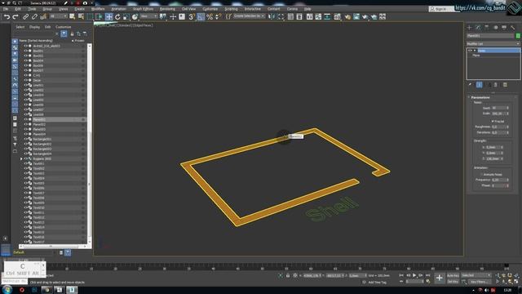Screen dimensions: 522x294
Task: Toggle Show End Result button
Action: point(479,85)
